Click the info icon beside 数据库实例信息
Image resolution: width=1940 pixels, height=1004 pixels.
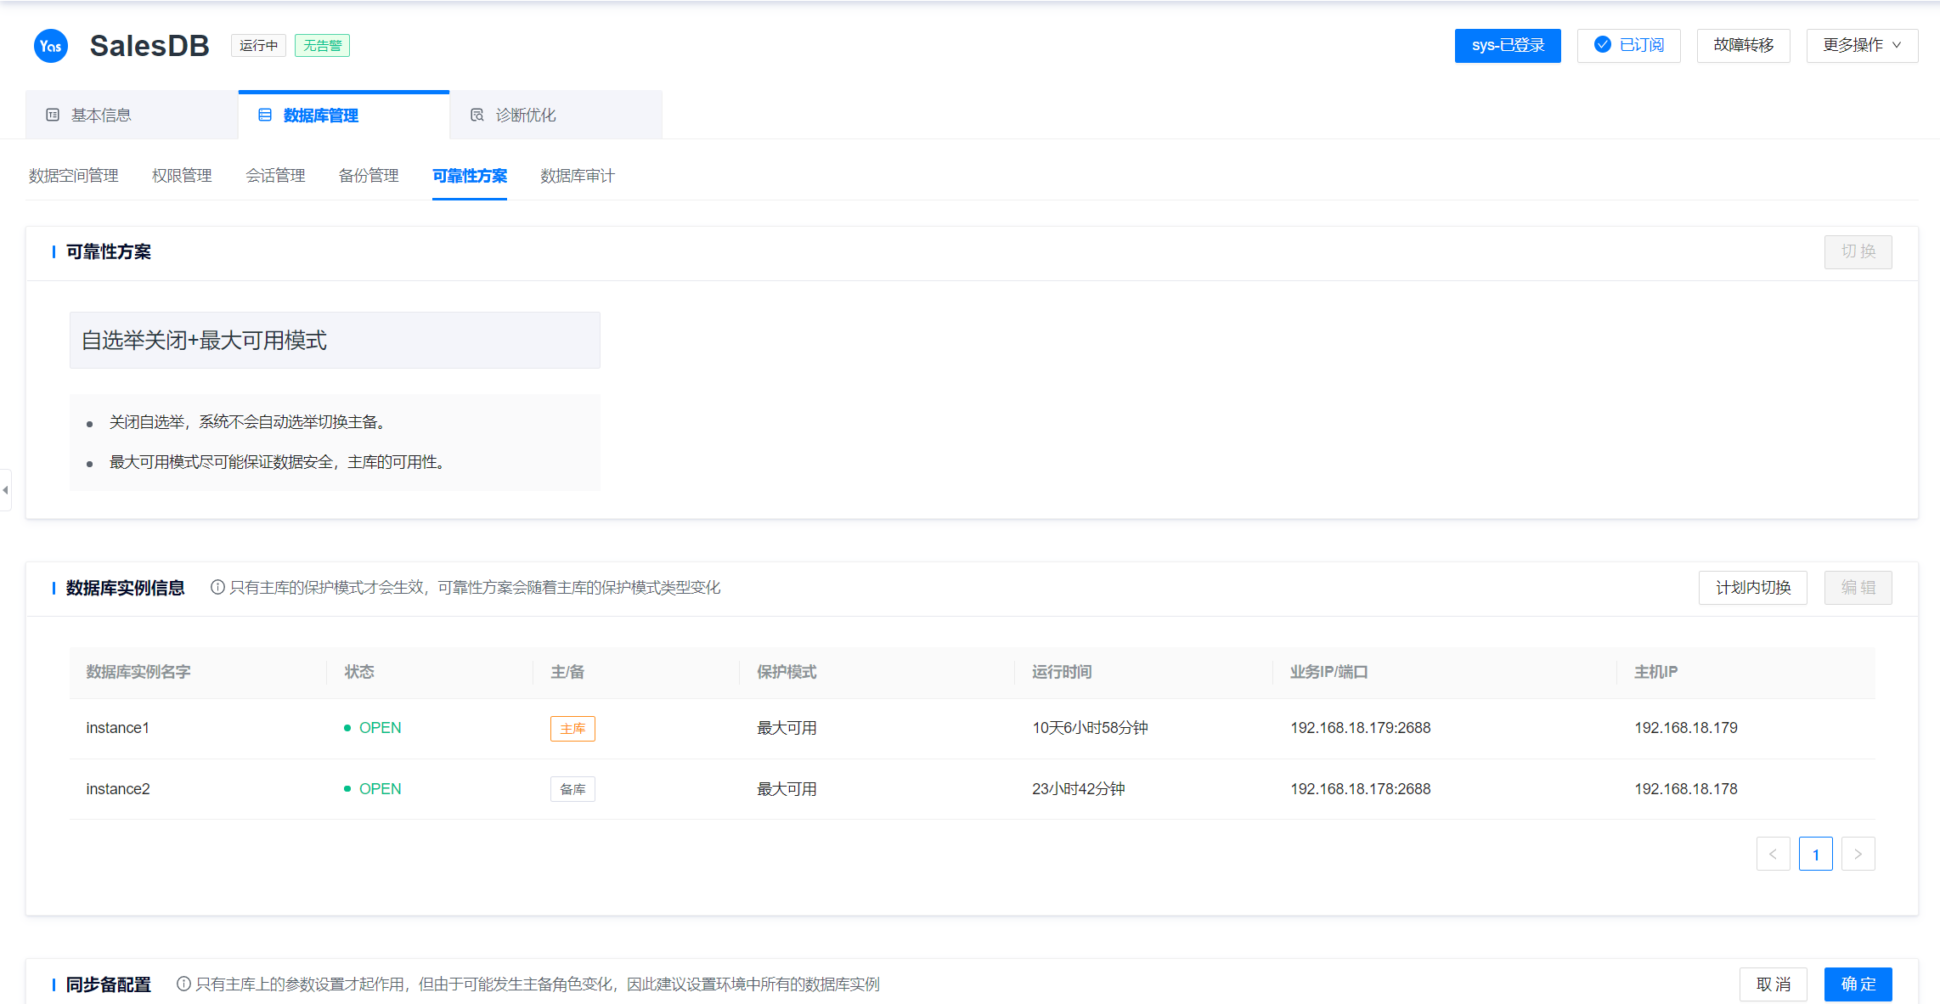click(217, 587)
